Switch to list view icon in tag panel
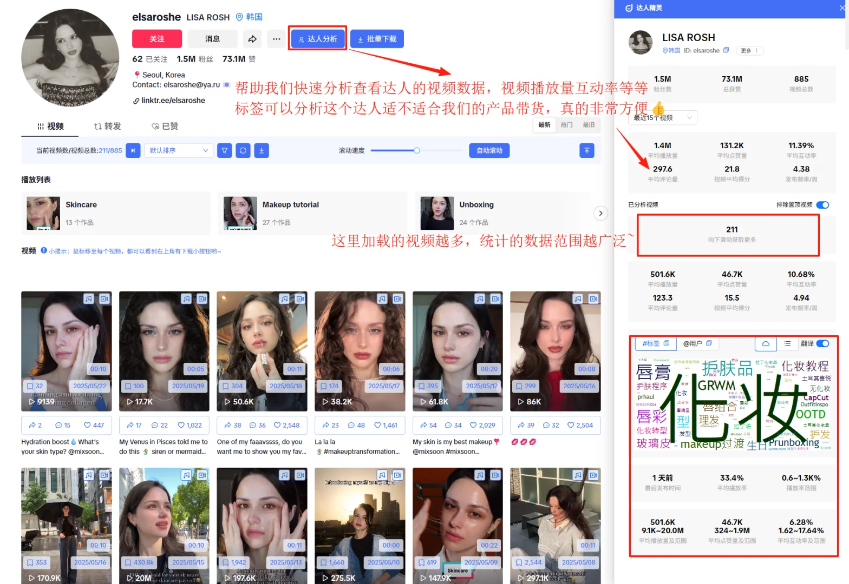Image resolution: width=849 pixels, height=584 pixels. tap(787, 343)
